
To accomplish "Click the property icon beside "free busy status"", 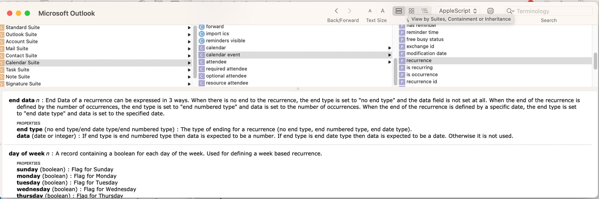I will tap(402, 40).
